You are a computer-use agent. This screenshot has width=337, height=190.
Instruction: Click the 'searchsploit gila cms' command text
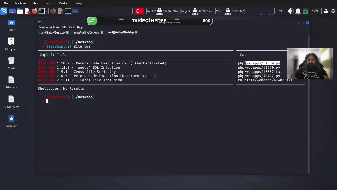pyautogui.click(x=68, y=46)
